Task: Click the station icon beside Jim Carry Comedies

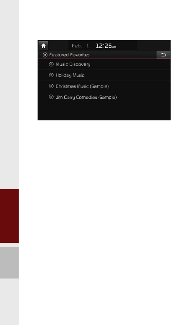Action: [x=51, y=97]
